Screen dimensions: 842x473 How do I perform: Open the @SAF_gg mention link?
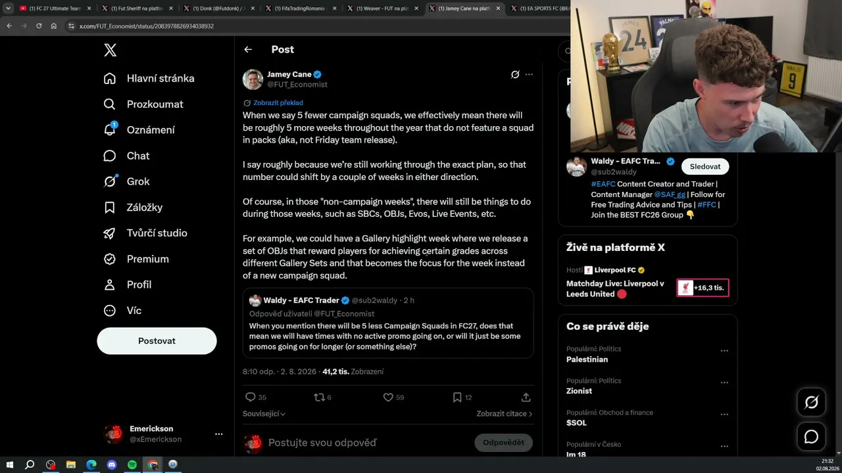(670, 194)
